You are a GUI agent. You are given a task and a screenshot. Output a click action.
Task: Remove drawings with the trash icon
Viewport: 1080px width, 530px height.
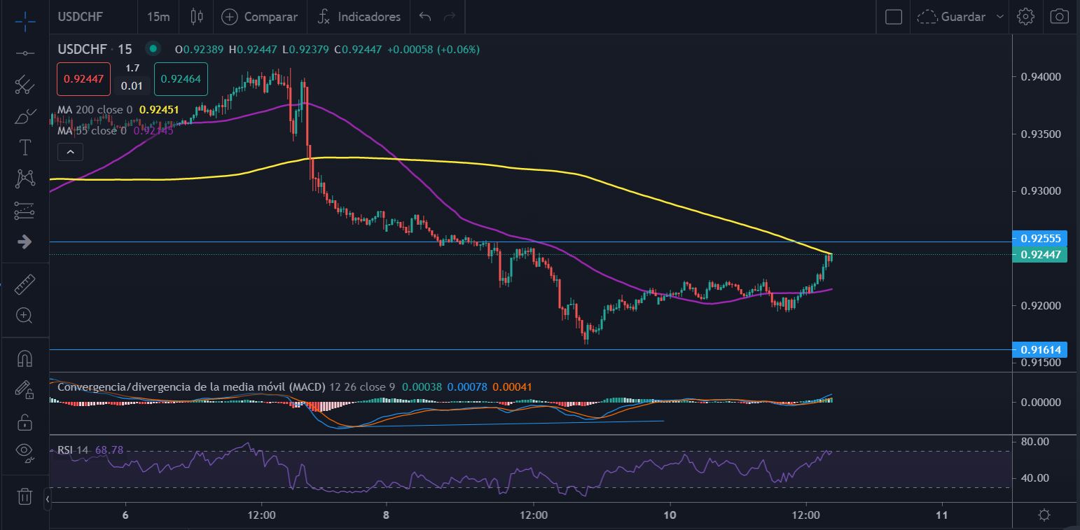pyautogui.click(x=25, y=496)
